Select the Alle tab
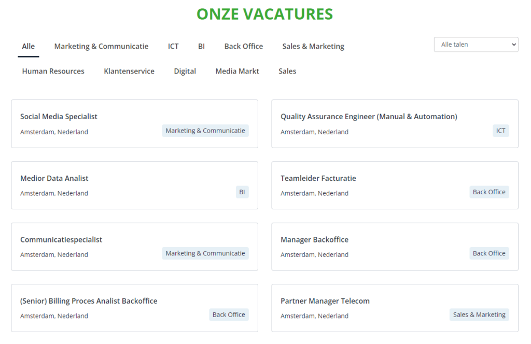Viewport: 531px width, 344px height. [x=29, y=46]
